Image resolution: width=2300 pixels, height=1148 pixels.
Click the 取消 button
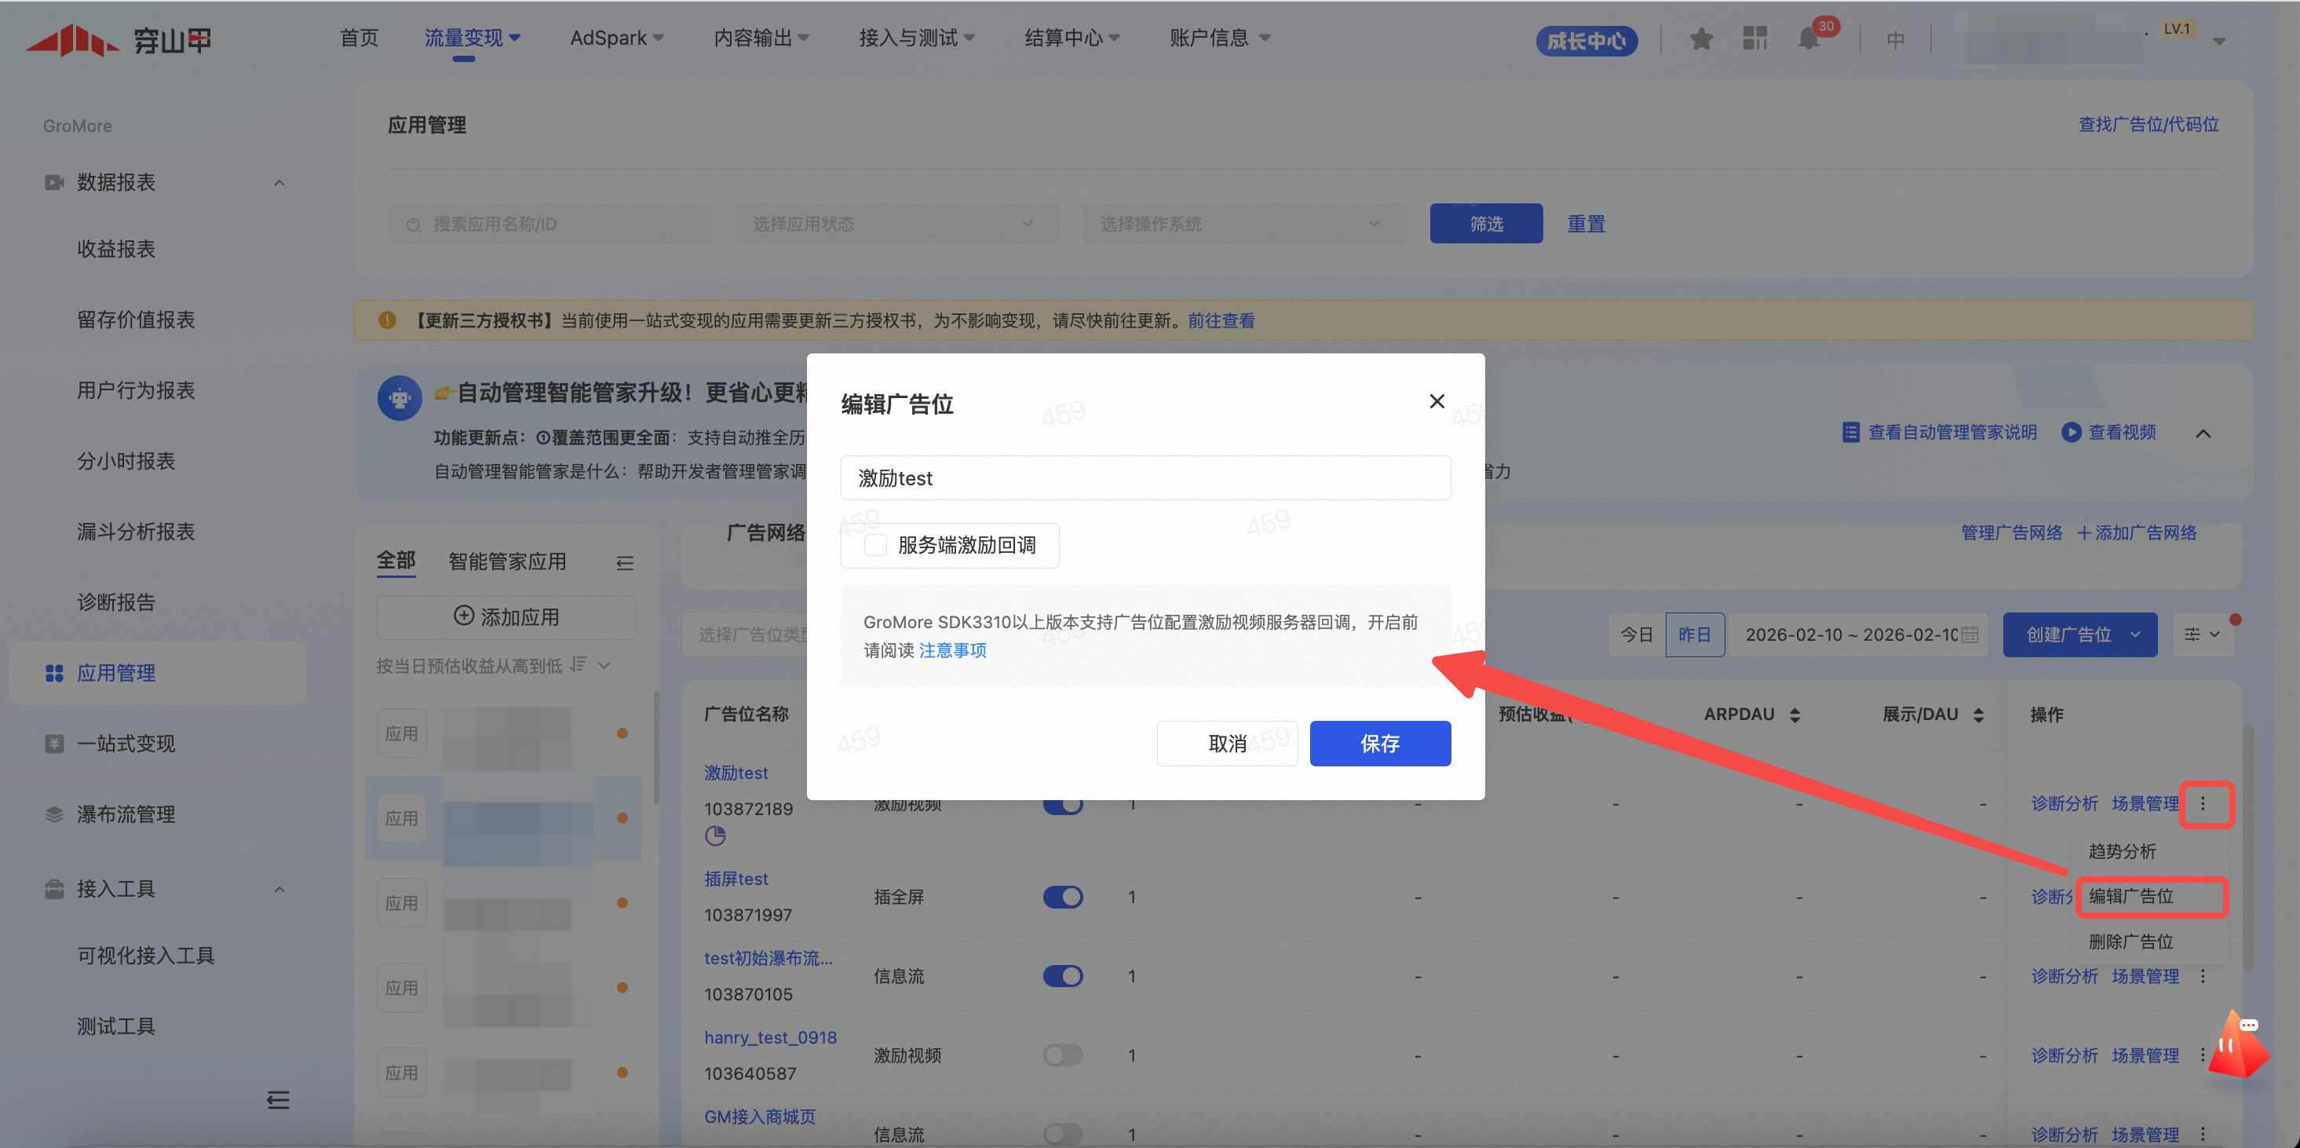tap(1226, 742)
